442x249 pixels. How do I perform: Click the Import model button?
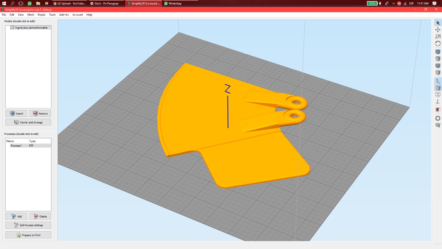tap(16, 113)
